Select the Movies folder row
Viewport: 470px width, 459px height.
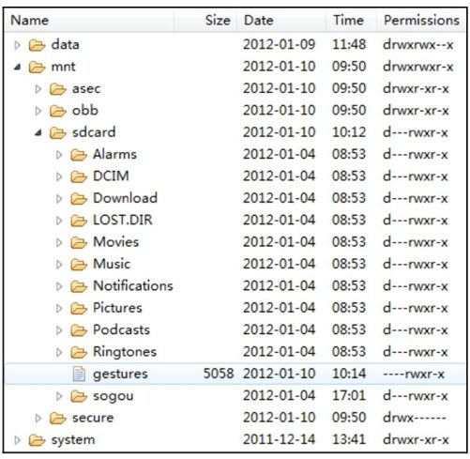tap(235, 242)
